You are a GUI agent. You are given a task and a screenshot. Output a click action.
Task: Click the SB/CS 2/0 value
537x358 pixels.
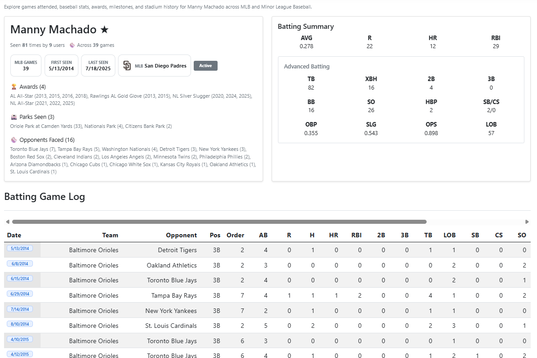pos(491,110)
